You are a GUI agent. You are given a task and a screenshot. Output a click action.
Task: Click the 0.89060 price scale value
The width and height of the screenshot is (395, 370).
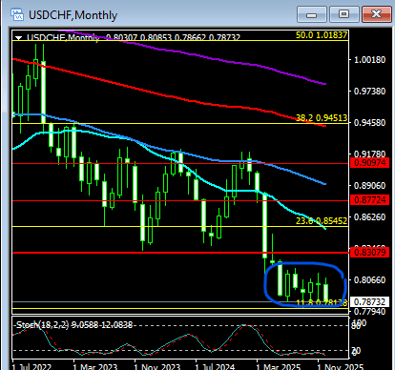click(x=370, y=186)
